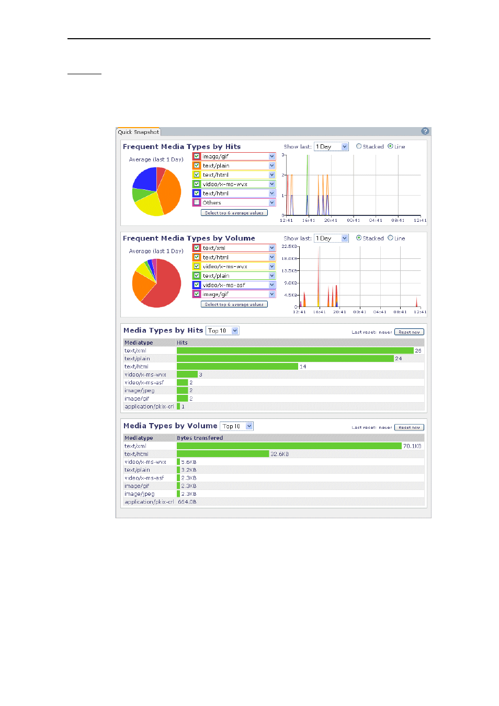Click the 32.6KB value in Volume table
499x706 pixels.
279,454
